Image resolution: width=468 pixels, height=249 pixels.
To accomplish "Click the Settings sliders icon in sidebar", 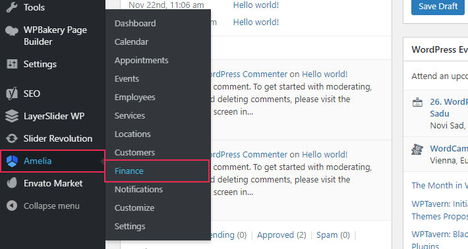I will click(12, 64).
